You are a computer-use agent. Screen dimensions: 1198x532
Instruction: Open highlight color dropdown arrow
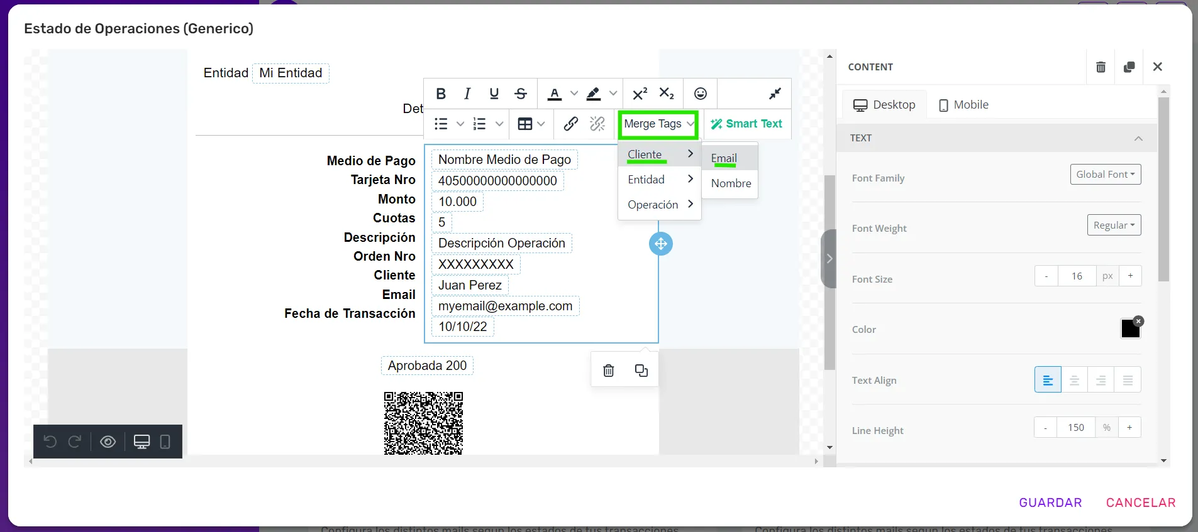coord(613,94)
